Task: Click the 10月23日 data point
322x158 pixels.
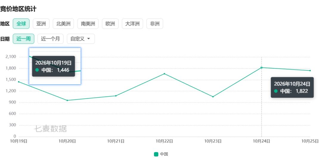Action: click(213, 97)
